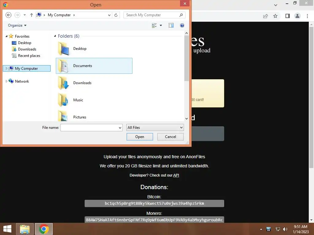Open the Windows Start button
Image resolution: width=314 pixels, height=235 pixels.
[7, 229]
